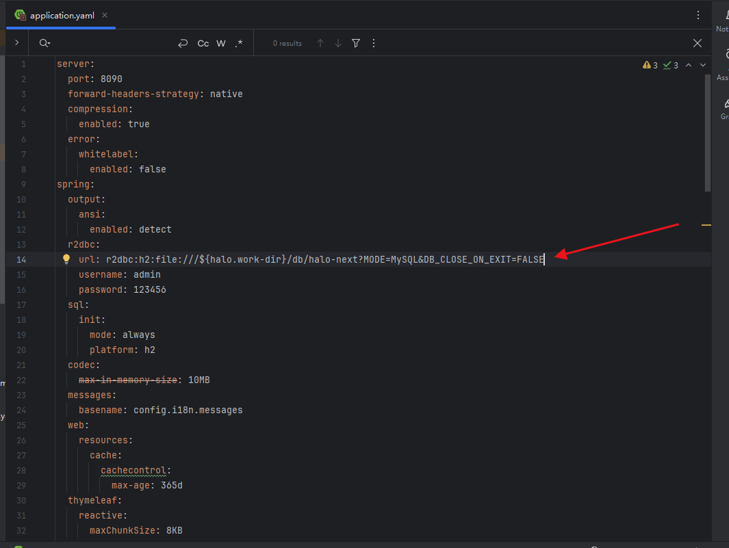Jump to next highlighted problem
The width and height of the screenshot is (729, 548).
point(703,65)
